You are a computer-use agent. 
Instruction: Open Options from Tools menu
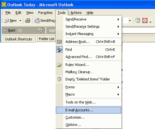pos(89,125)
